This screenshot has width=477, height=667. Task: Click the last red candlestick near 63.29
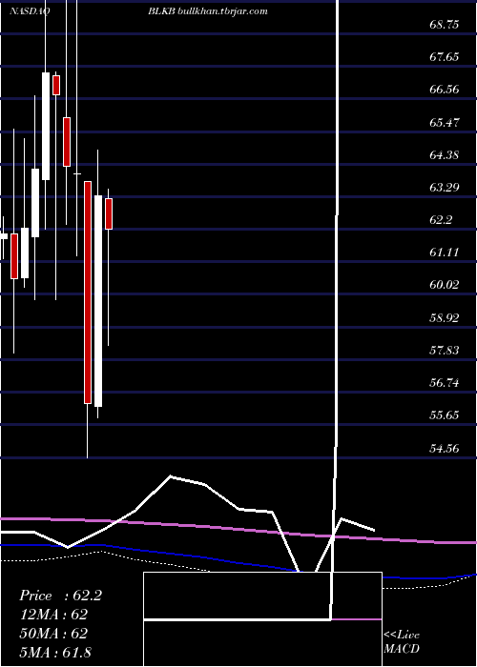(109, 214)
